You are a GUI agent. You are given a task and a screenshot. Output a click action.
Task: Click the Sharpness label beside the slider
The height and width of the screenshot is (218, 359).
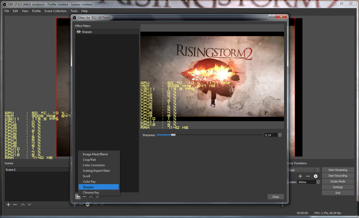point(149,135)
